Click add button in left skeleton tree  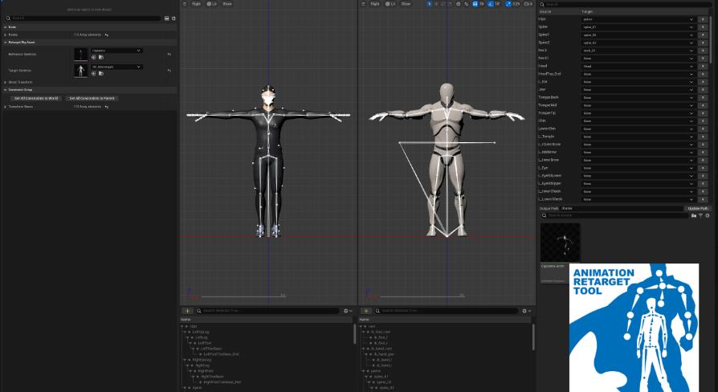tap(187, 310)
